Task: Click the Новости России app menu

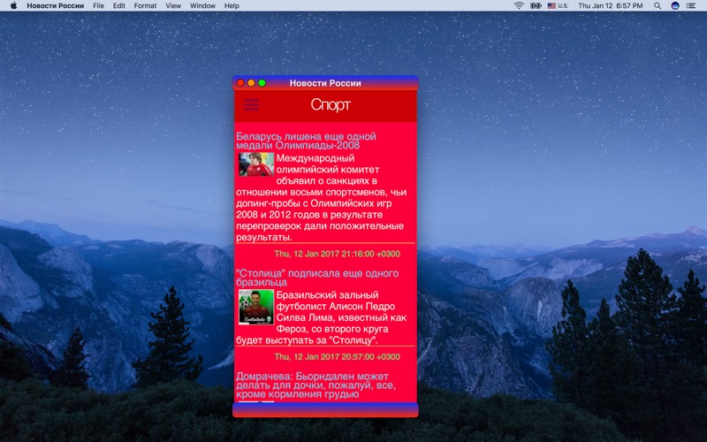Action: pos(56,6)
